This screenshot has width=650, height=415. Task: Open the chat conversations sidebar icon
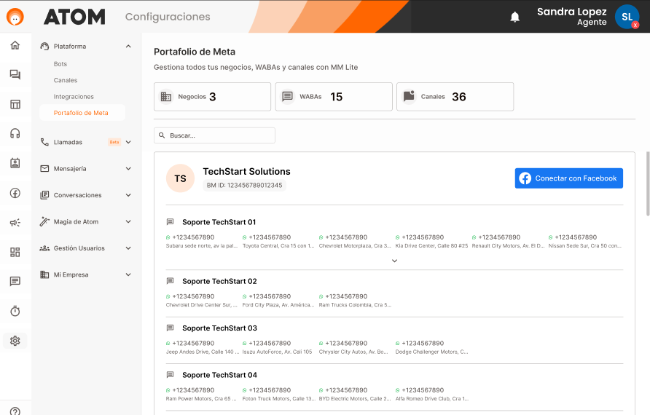coord(15,74)
